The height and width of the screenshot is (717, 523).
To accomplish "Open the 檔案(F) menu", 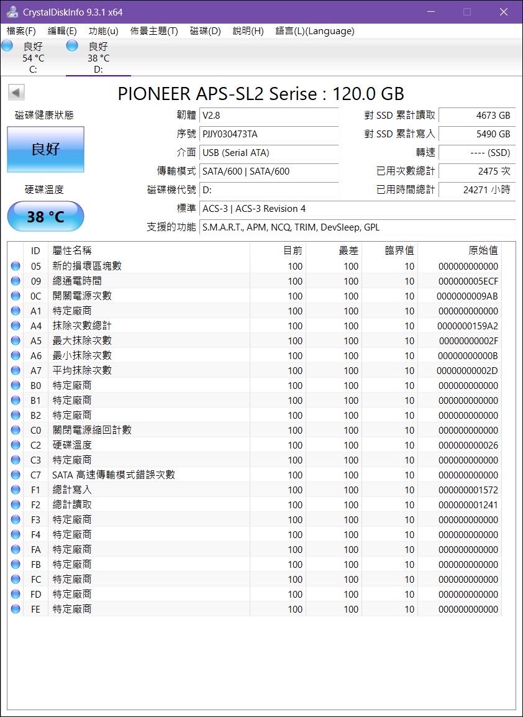I will coord(21,31).
